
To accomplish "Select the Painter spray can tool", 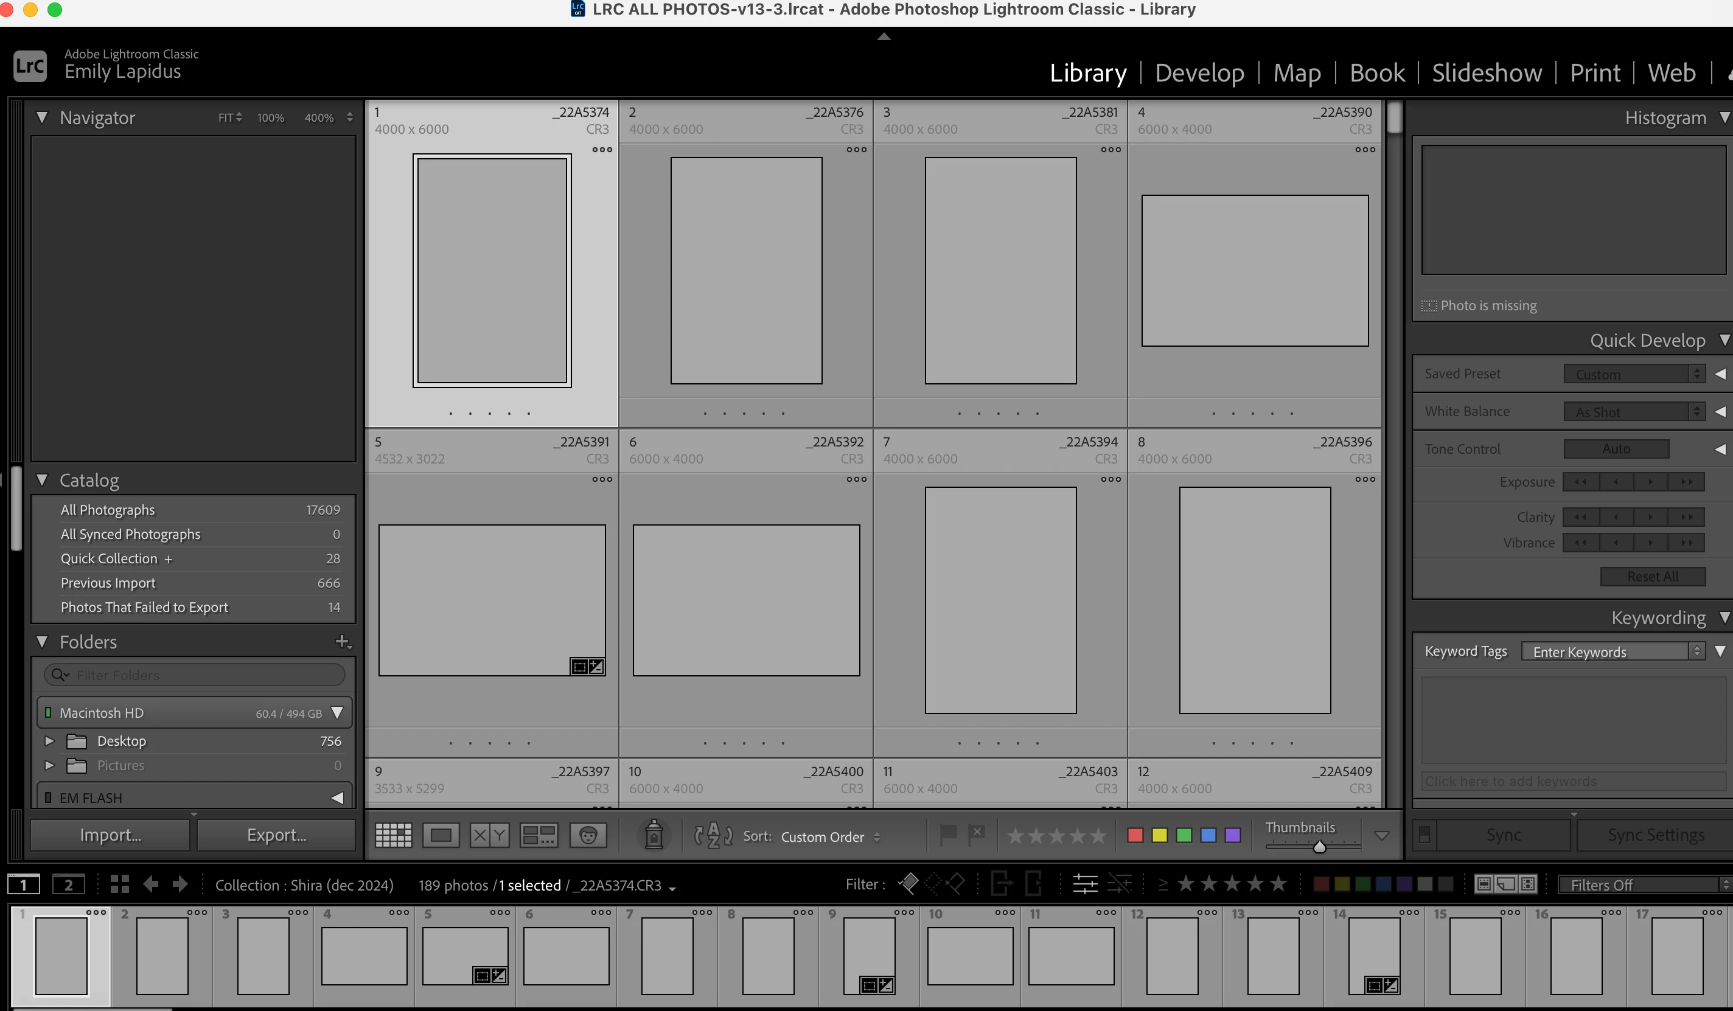I will [x=654, y=835].
